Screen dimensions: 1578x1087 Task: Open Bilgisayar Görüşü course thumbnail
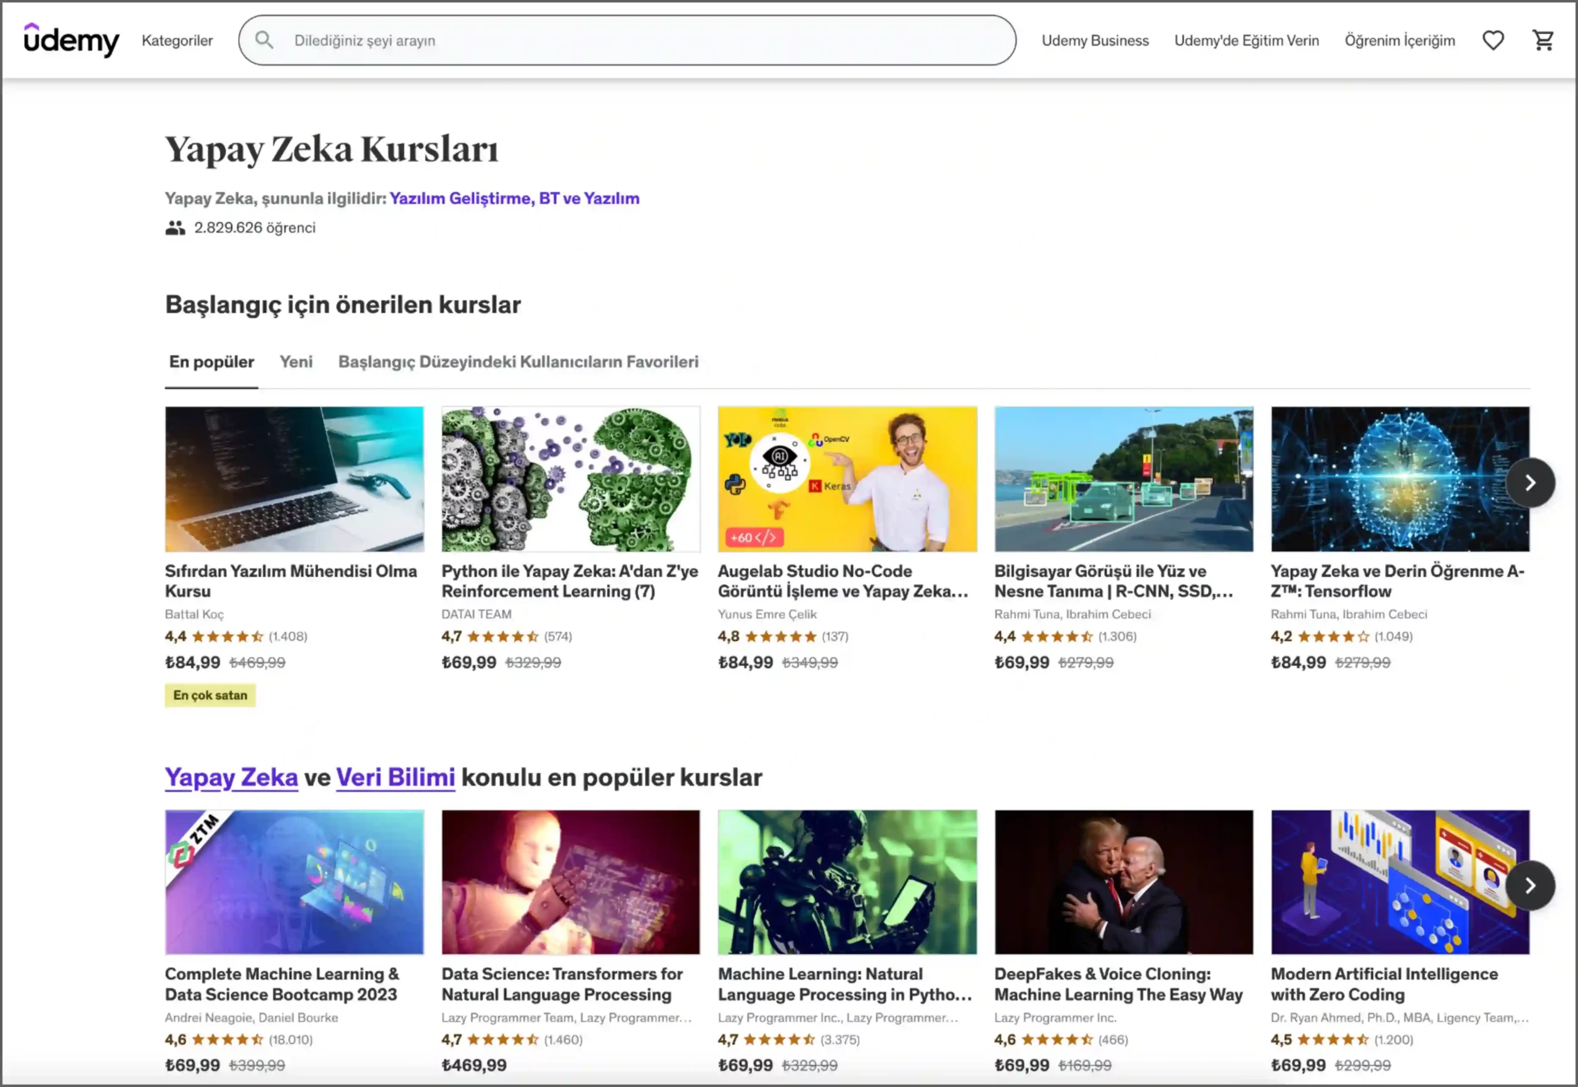tap(1123, 479)
